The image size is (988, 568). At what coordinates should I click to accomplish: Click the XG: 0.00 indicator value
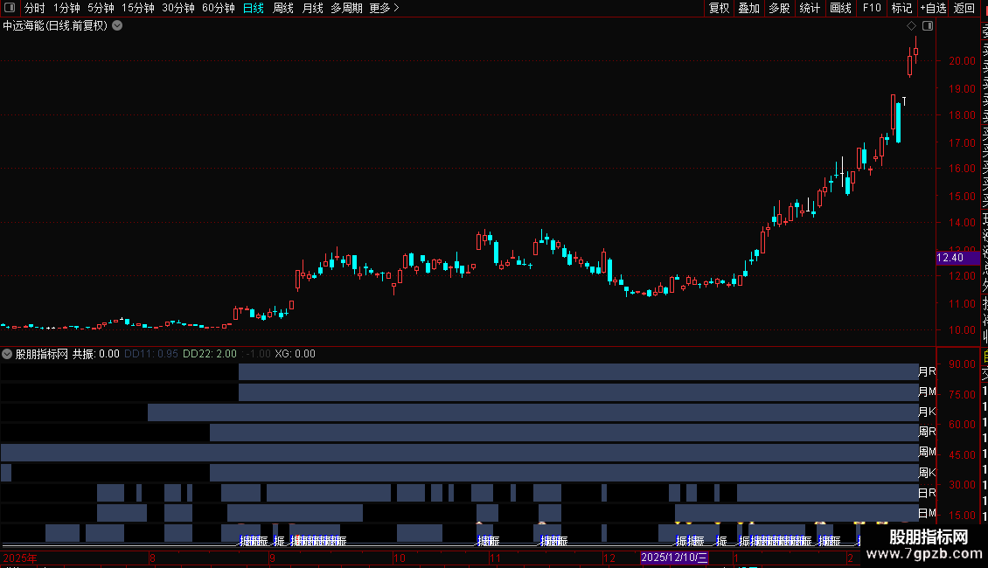click(295, 354)
